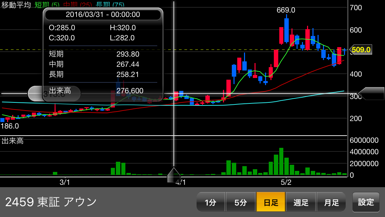Screen dimensions: 385x217
Task: Click the 出来高 volume panel label
Action: [x=13, y=141]
